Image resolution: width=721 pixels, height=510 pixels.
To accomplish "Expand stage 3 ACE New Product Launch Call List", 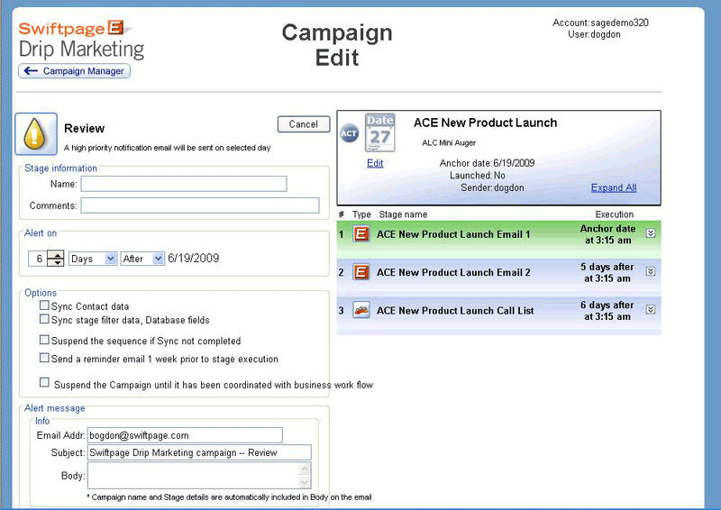I will (x=650, y=309).
